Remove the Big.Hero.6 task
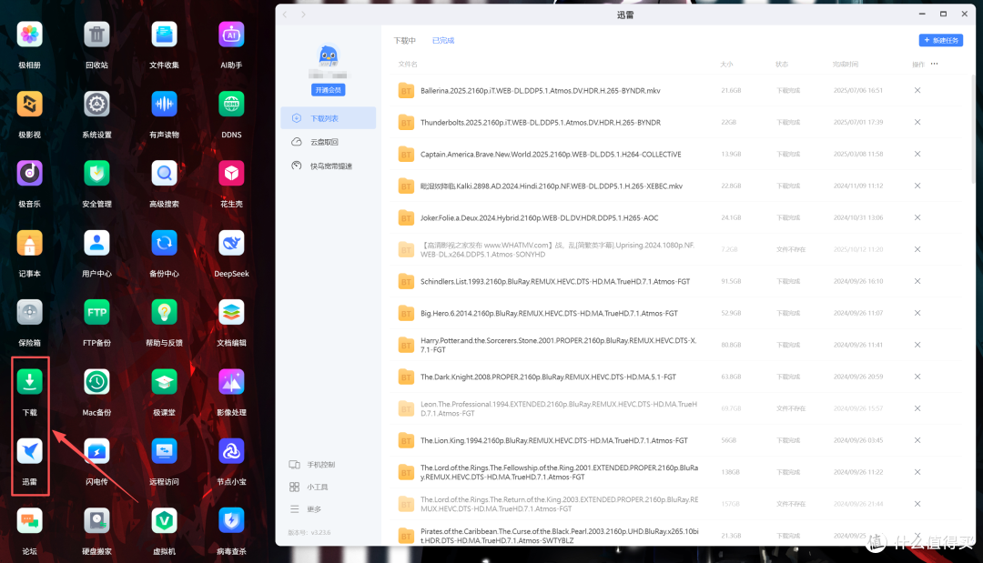983x563 pixels. coord(917,313)
